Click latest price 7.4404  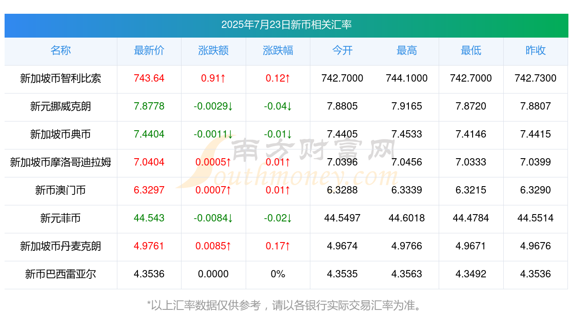click(149, 134)
